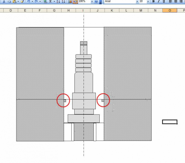Open Microsoft Excel Help icon

tap(96, 1)
